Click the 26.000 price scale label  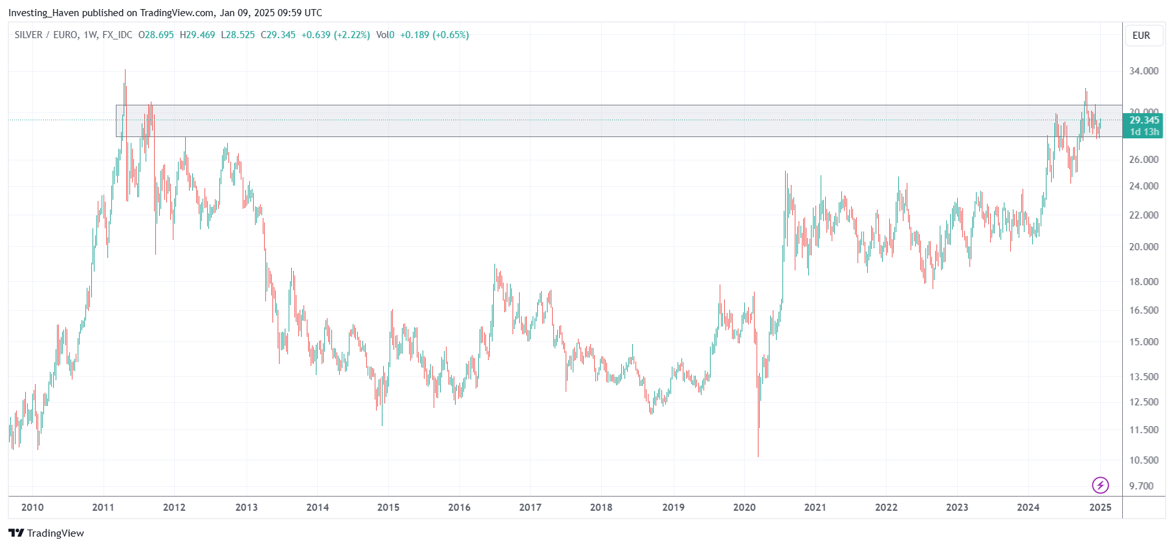[1144, 160]
